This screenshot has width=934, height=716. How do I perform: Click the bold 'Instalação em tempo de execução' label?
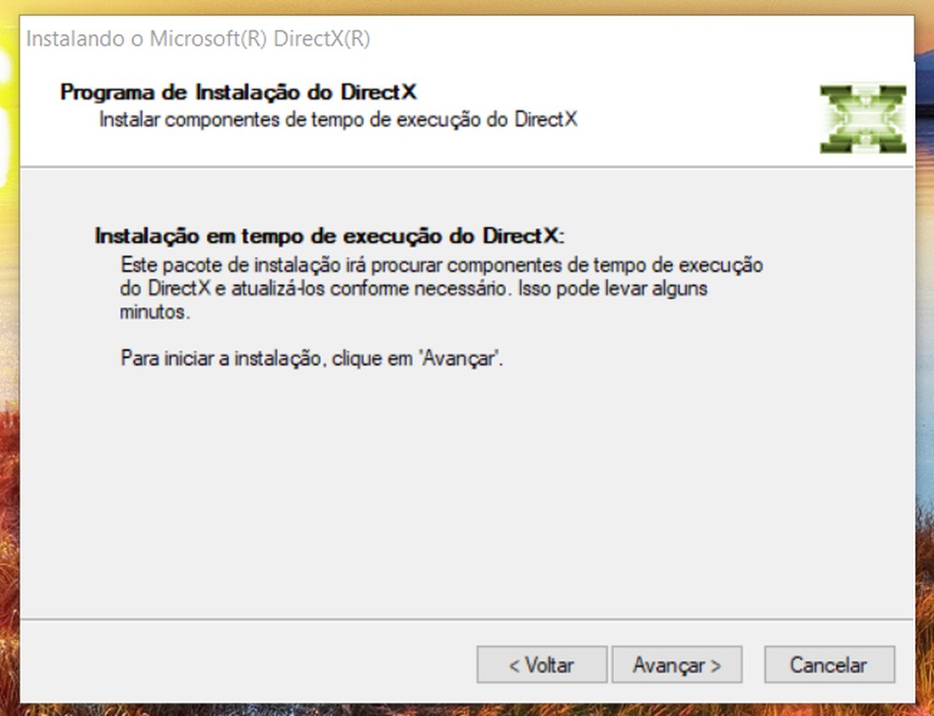point(329,236)
